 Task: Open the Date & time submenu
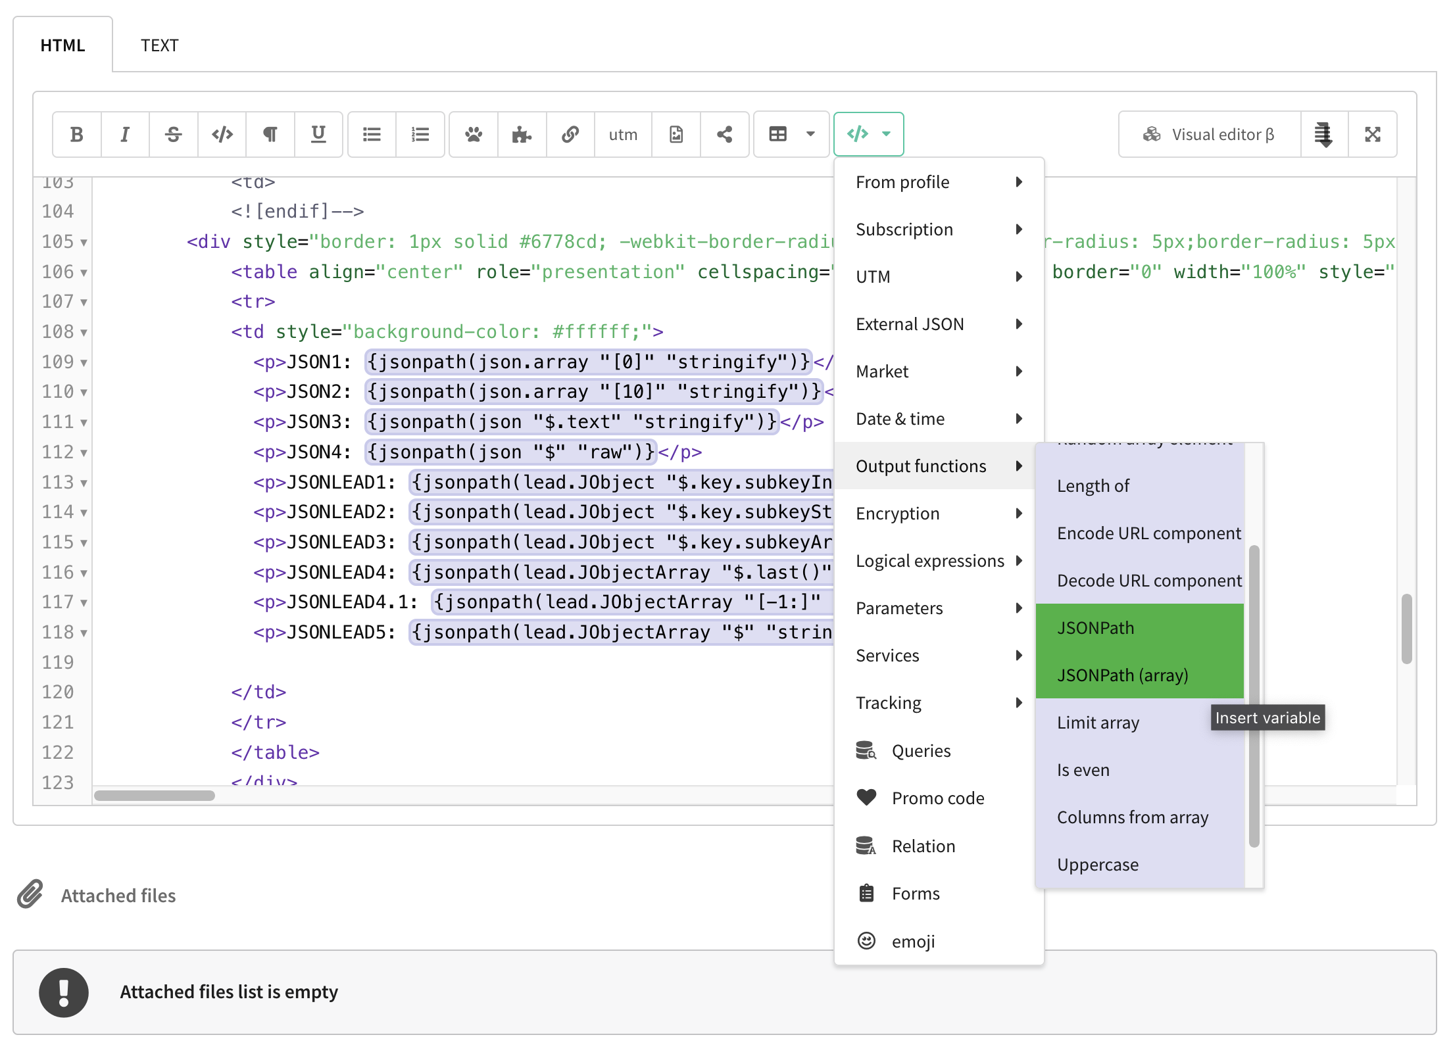(939, 419)
